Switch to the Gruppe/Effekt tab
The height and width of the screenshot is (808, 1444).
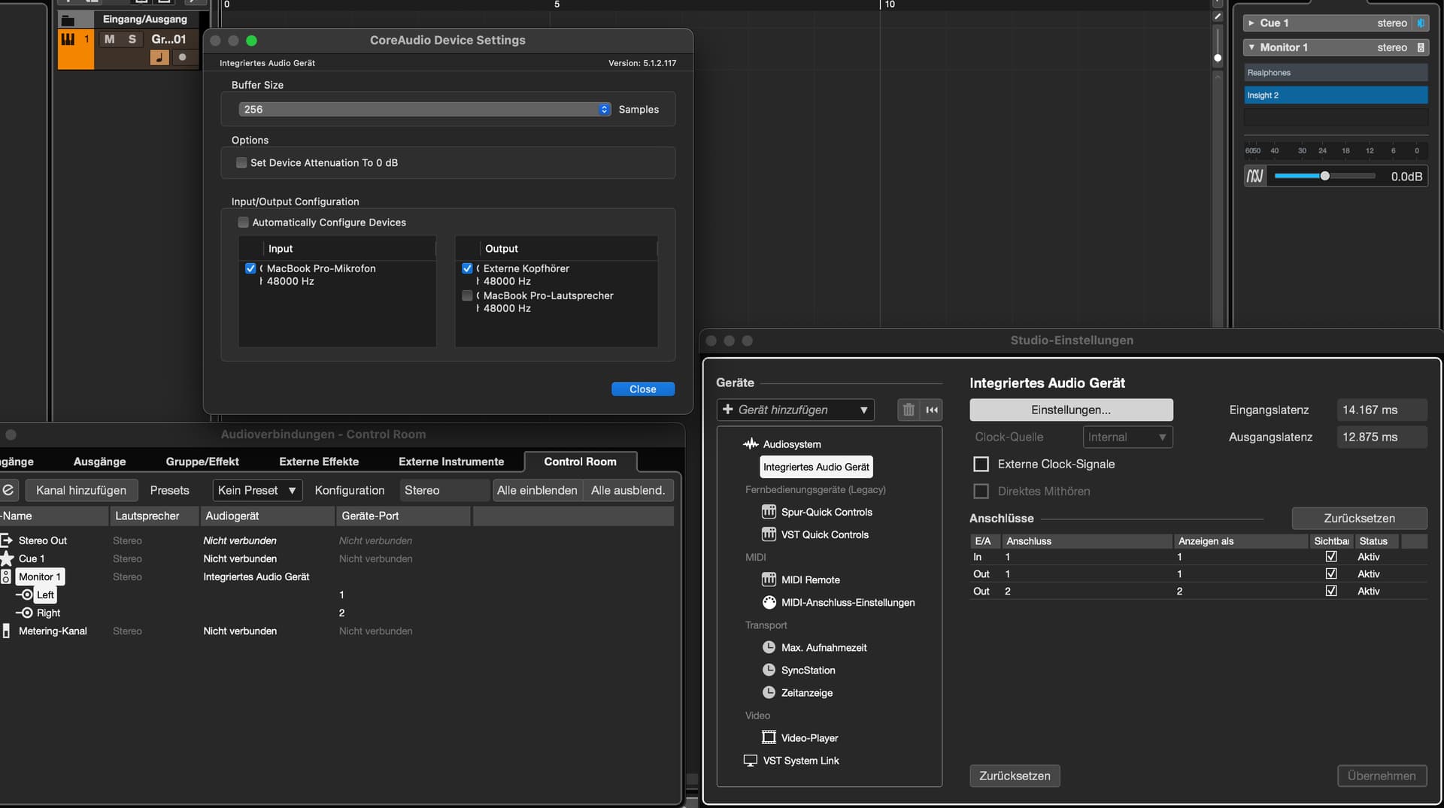(x=202, y=461)
